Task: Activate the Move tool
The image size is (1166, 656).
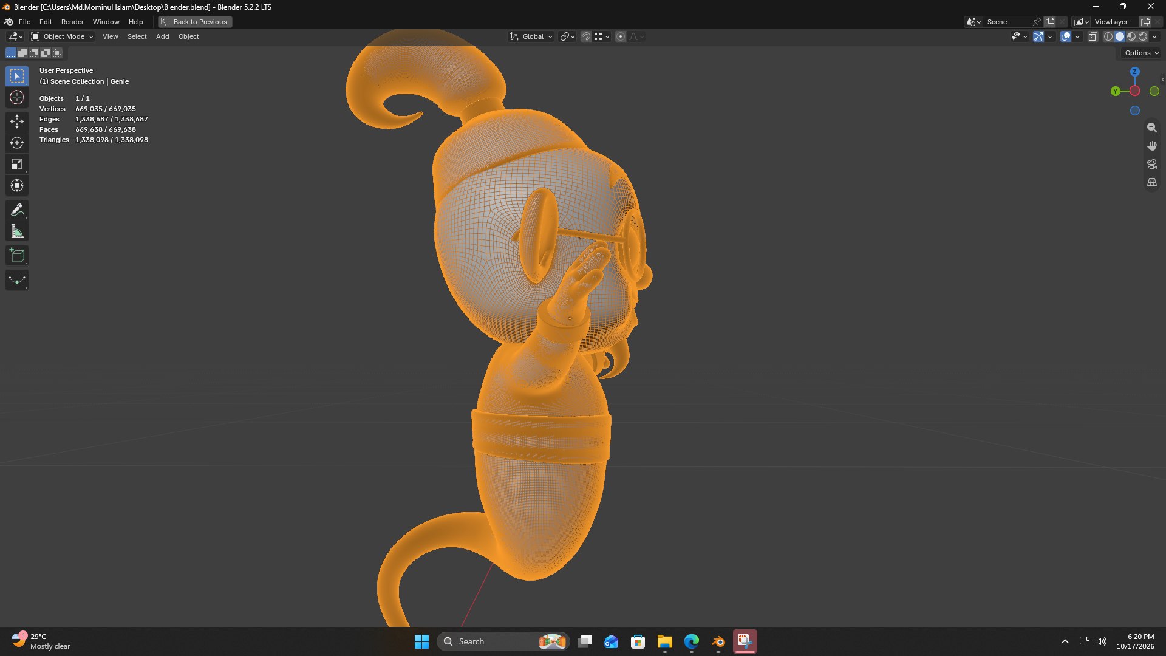Action: [17, 121]
